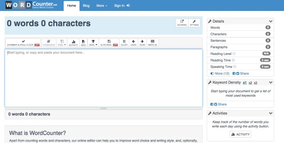Click the Undo arrow
Screen dimensions: 284x143
pos(133,42)
